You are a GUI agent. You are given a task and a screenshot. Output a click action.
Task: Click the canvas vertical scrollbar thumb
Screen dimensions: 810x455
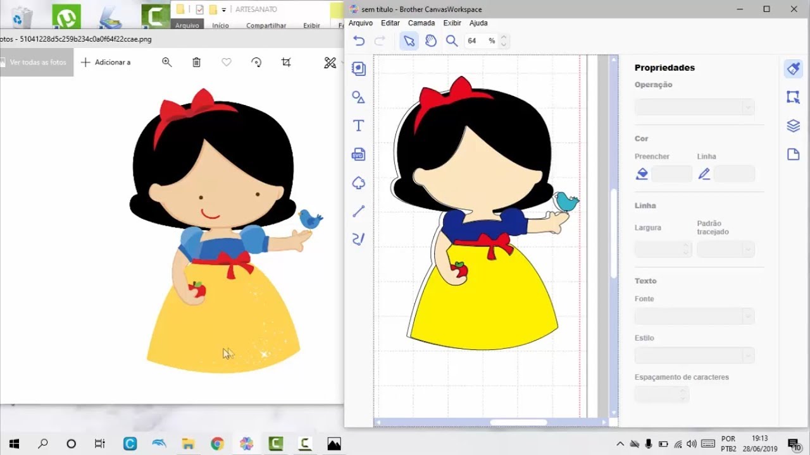pyautogui.click(x=613, y=233)
